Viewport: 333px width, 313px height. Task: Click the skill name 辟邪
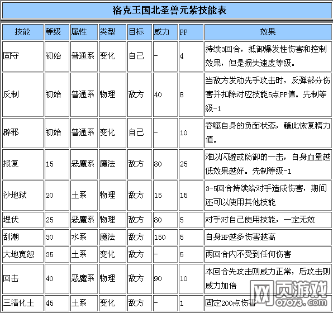coord(11,132)
